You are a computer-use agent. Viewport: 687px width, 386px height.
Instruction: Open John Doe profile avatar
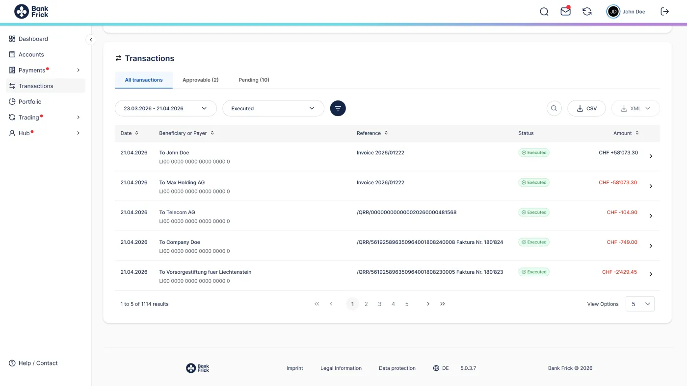click(613, 12)
